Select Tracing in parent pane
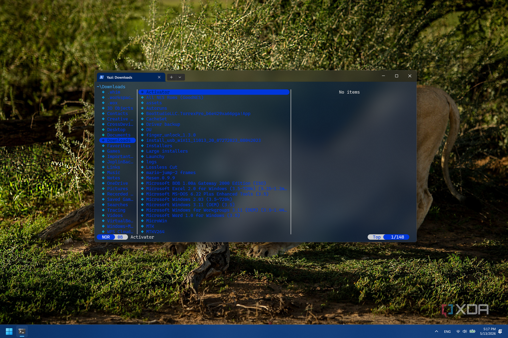 point(116,210)
